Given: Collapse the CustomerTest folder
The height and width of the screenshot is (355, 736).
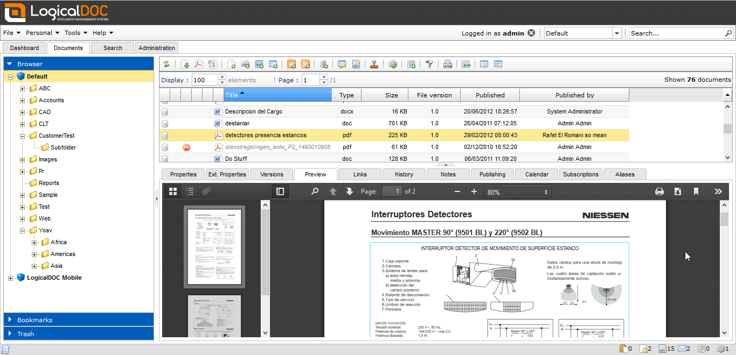Looking at the screenshot, I should point(22,135).
